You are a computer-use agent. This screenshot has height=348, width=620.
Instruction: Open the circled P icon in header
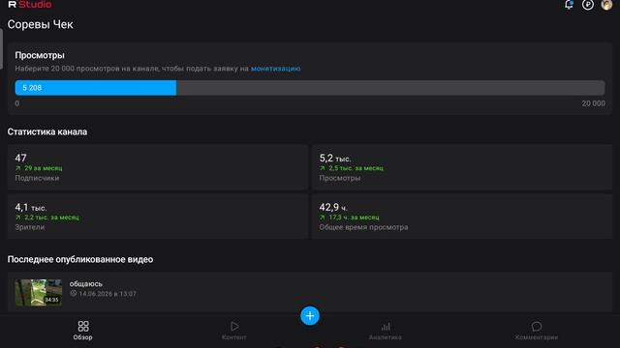(588, 4)
